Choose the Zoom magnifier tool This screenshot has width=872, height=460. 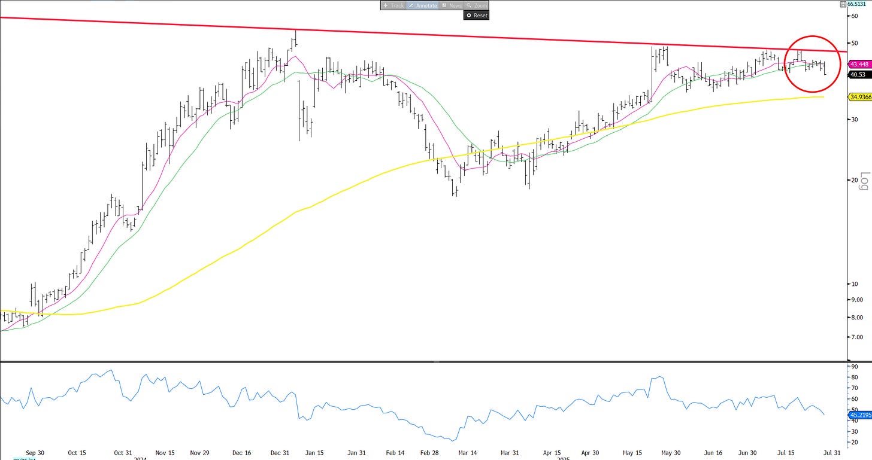click(x=477, y=5)
